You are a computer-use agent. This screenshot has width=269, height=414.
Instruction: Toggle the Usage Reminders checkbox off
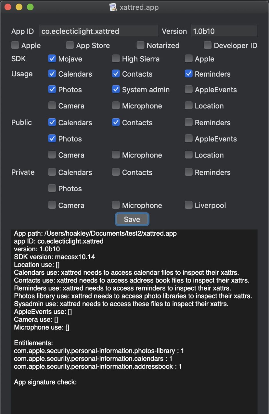[189, 74]
